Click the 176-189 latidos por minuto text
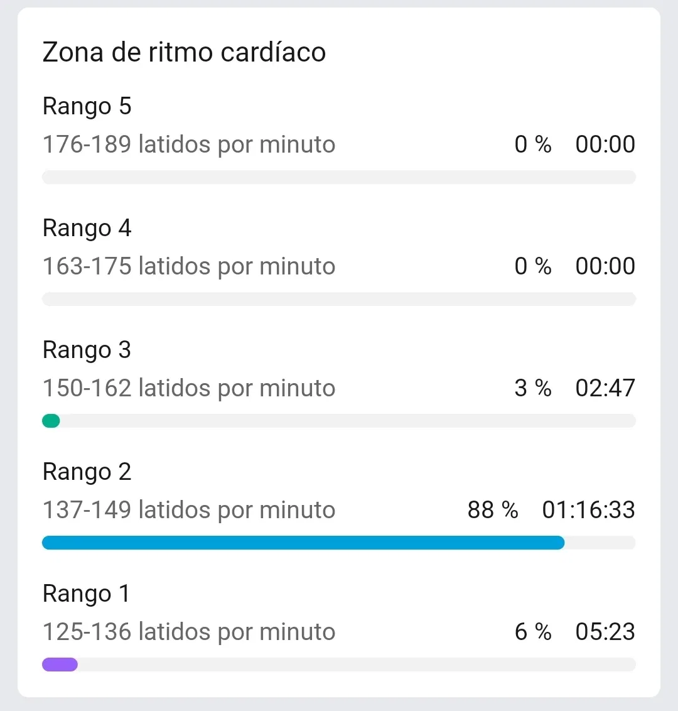 tap(189, 144)
